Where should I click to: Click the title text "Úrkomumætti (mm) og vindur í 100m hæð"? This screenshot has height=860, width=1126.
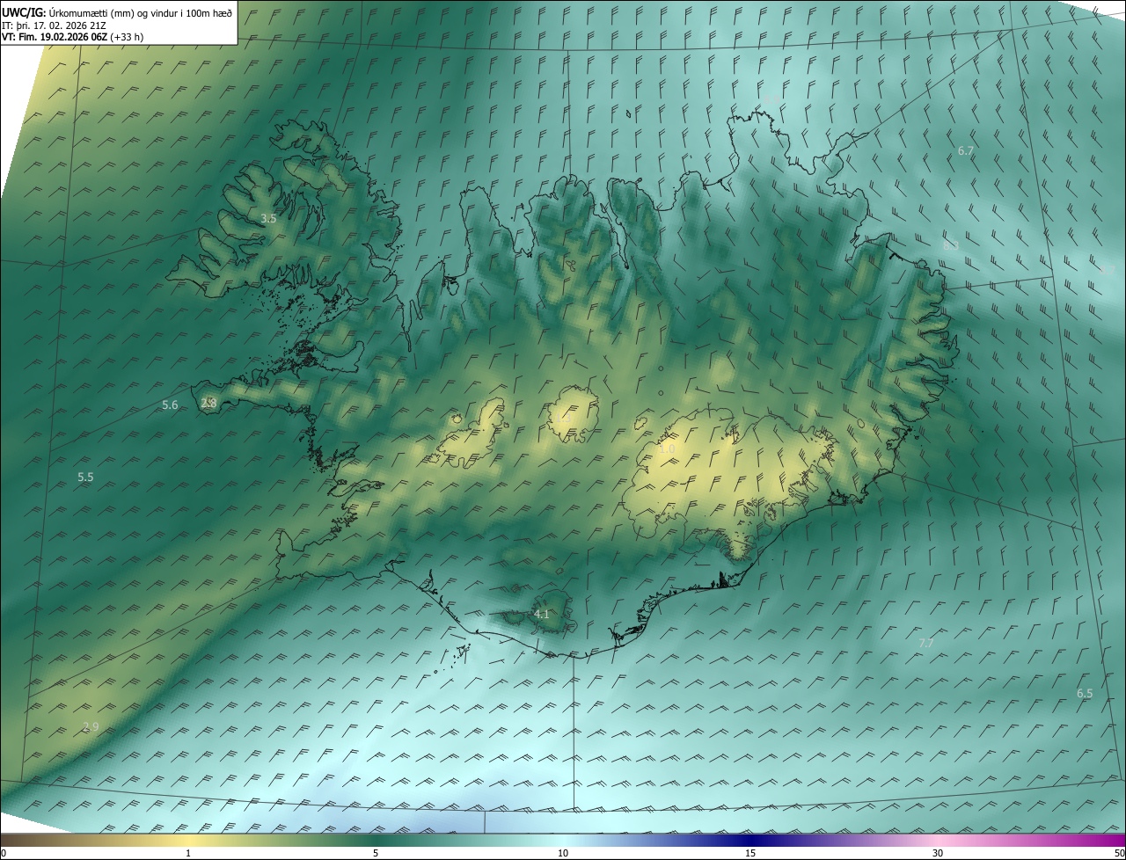pyautogui.click(x=141, y=12)
